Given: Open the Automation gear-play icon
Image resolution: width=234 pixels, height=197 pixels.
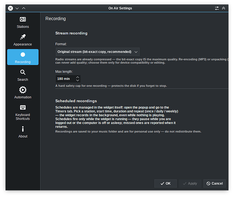Looking at the screenshot, I should (x=23, y=90).
